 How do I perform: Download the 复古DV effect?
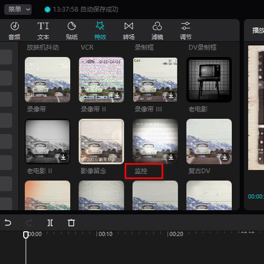coord(225,156)
